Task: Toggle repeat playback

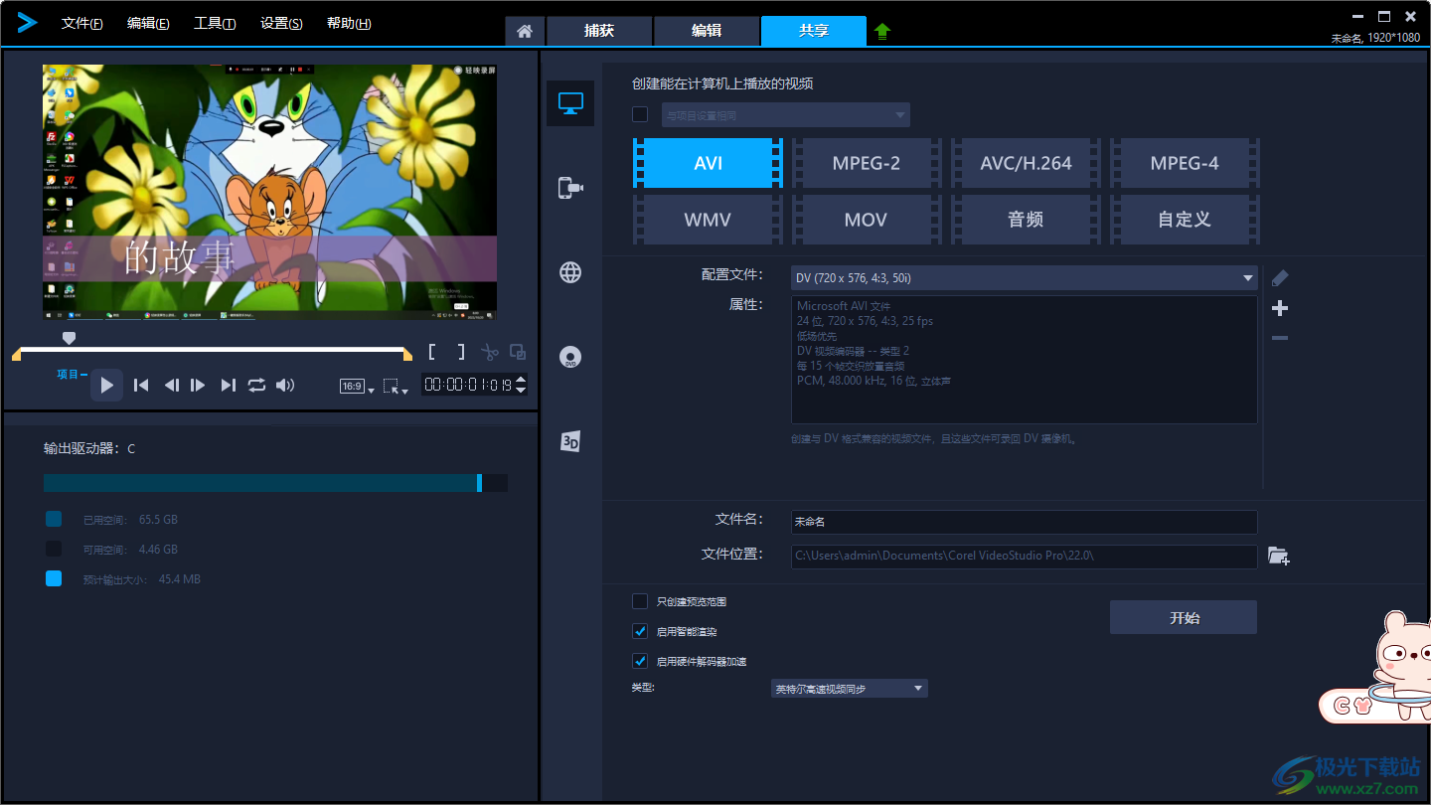Action: tap(256, 385)
